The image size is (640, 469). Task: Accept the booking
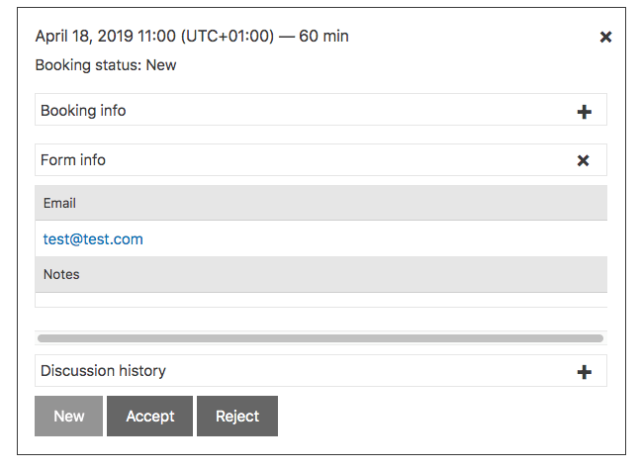tap(149, 417)
